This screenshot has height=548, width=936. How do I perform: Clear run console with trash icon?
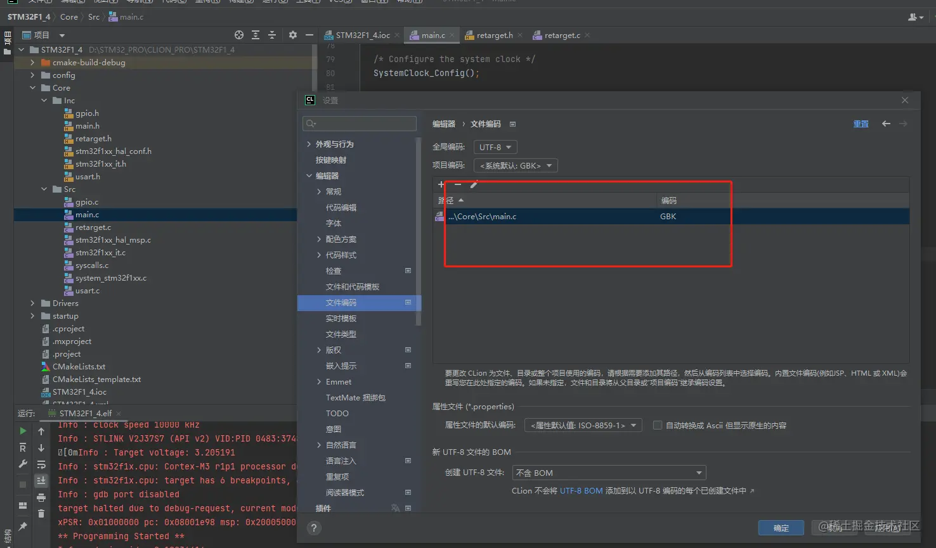[x=41, y=514]
